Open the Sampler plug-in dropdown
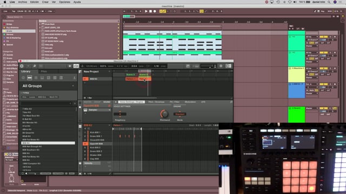346x194 pixels. (109, 110)
